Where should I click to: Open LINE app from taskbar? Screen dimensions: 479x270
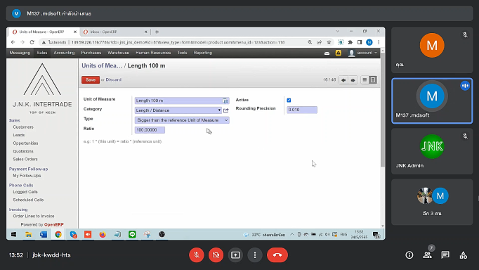(132, 235)
